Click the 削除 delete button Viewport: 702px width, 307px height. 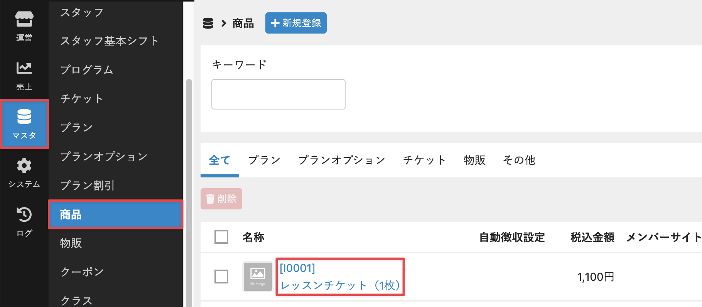pyautogui.click(x=221, y=199)
